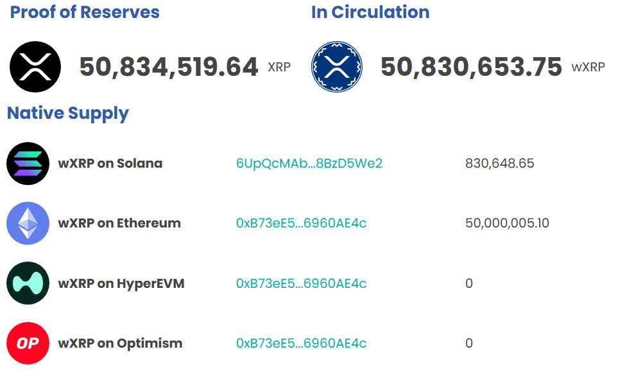Screen dimensions: 625x374
Task: Click the 50,830,653.75 wXRP circulation amount
Action: [471, 67]
